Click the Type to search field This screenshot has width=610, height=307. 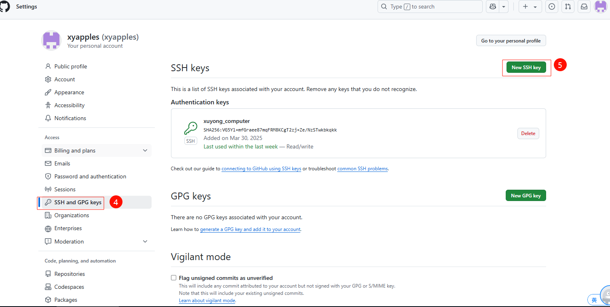coord(430,6)
